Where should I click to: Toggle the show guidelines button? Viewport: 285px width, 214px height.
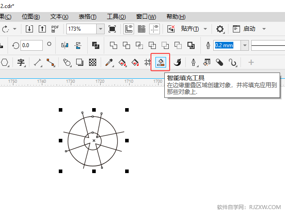click(x=155, y=29)
